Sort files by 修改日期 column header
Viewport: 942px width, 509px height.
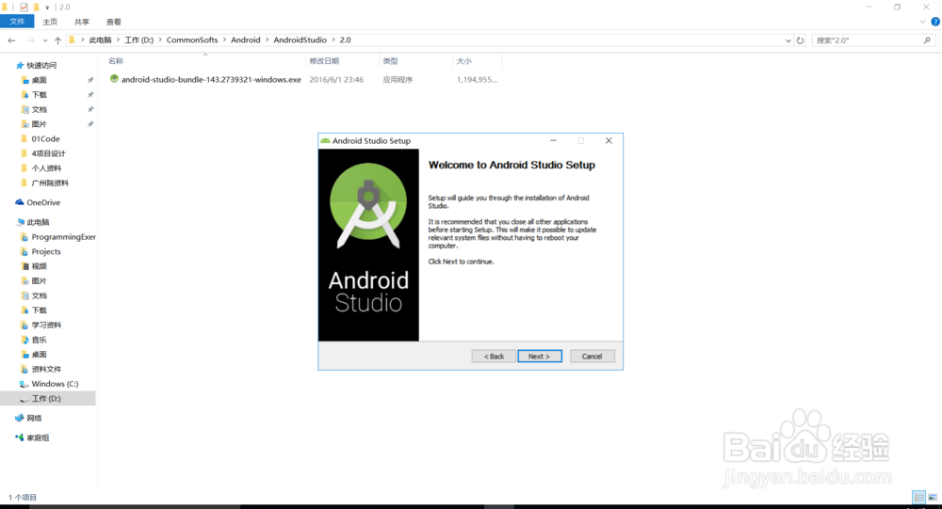tap(324, 61)
